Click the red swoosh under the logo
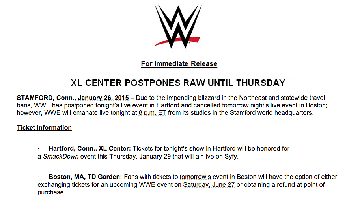Viewport: 347px width, 201px height. click(177, 41)
